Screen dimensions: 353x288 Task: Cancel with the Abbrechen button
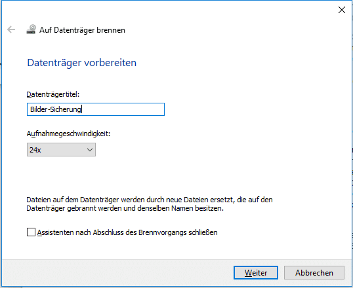point(314,273)
